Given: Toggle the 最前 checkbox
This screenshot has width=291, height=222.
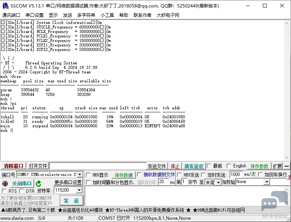Looking at the screenshot, I should [x=209, y=166].
